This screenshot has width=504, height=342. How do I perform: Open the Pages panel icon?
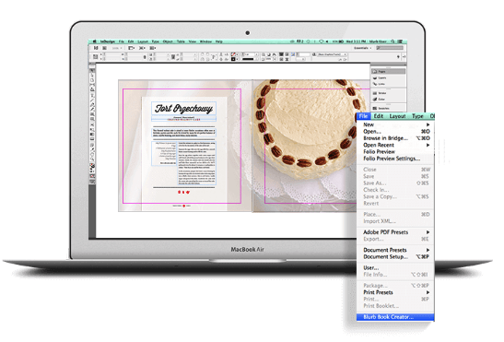pos(374,71)
